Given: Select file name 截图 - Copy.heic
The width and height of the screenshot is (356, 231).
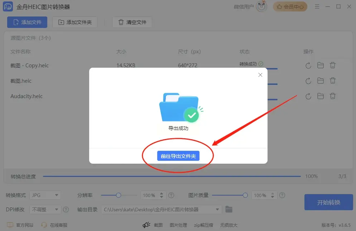Looking at the screenshot, I should pyautogui.click(x=29, y=66).
